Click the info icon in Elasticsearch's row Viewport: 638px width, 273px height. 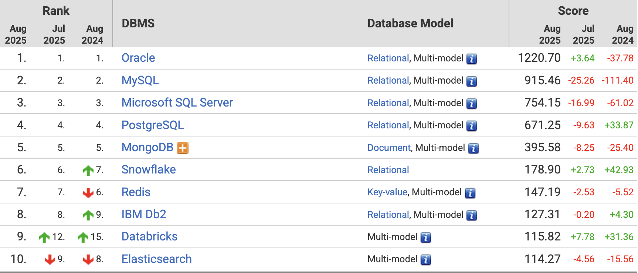(426, 260)
